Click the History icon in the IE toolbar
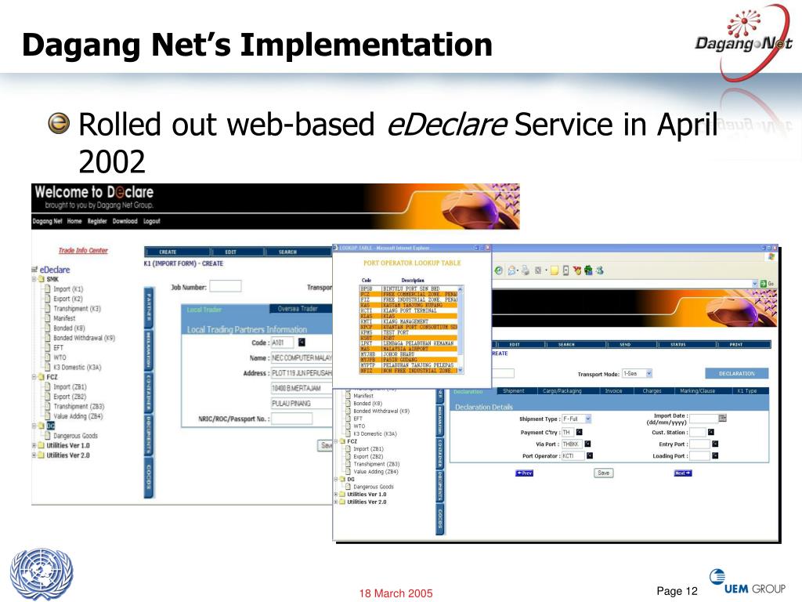Screen dimensions: 802x602 499,270
